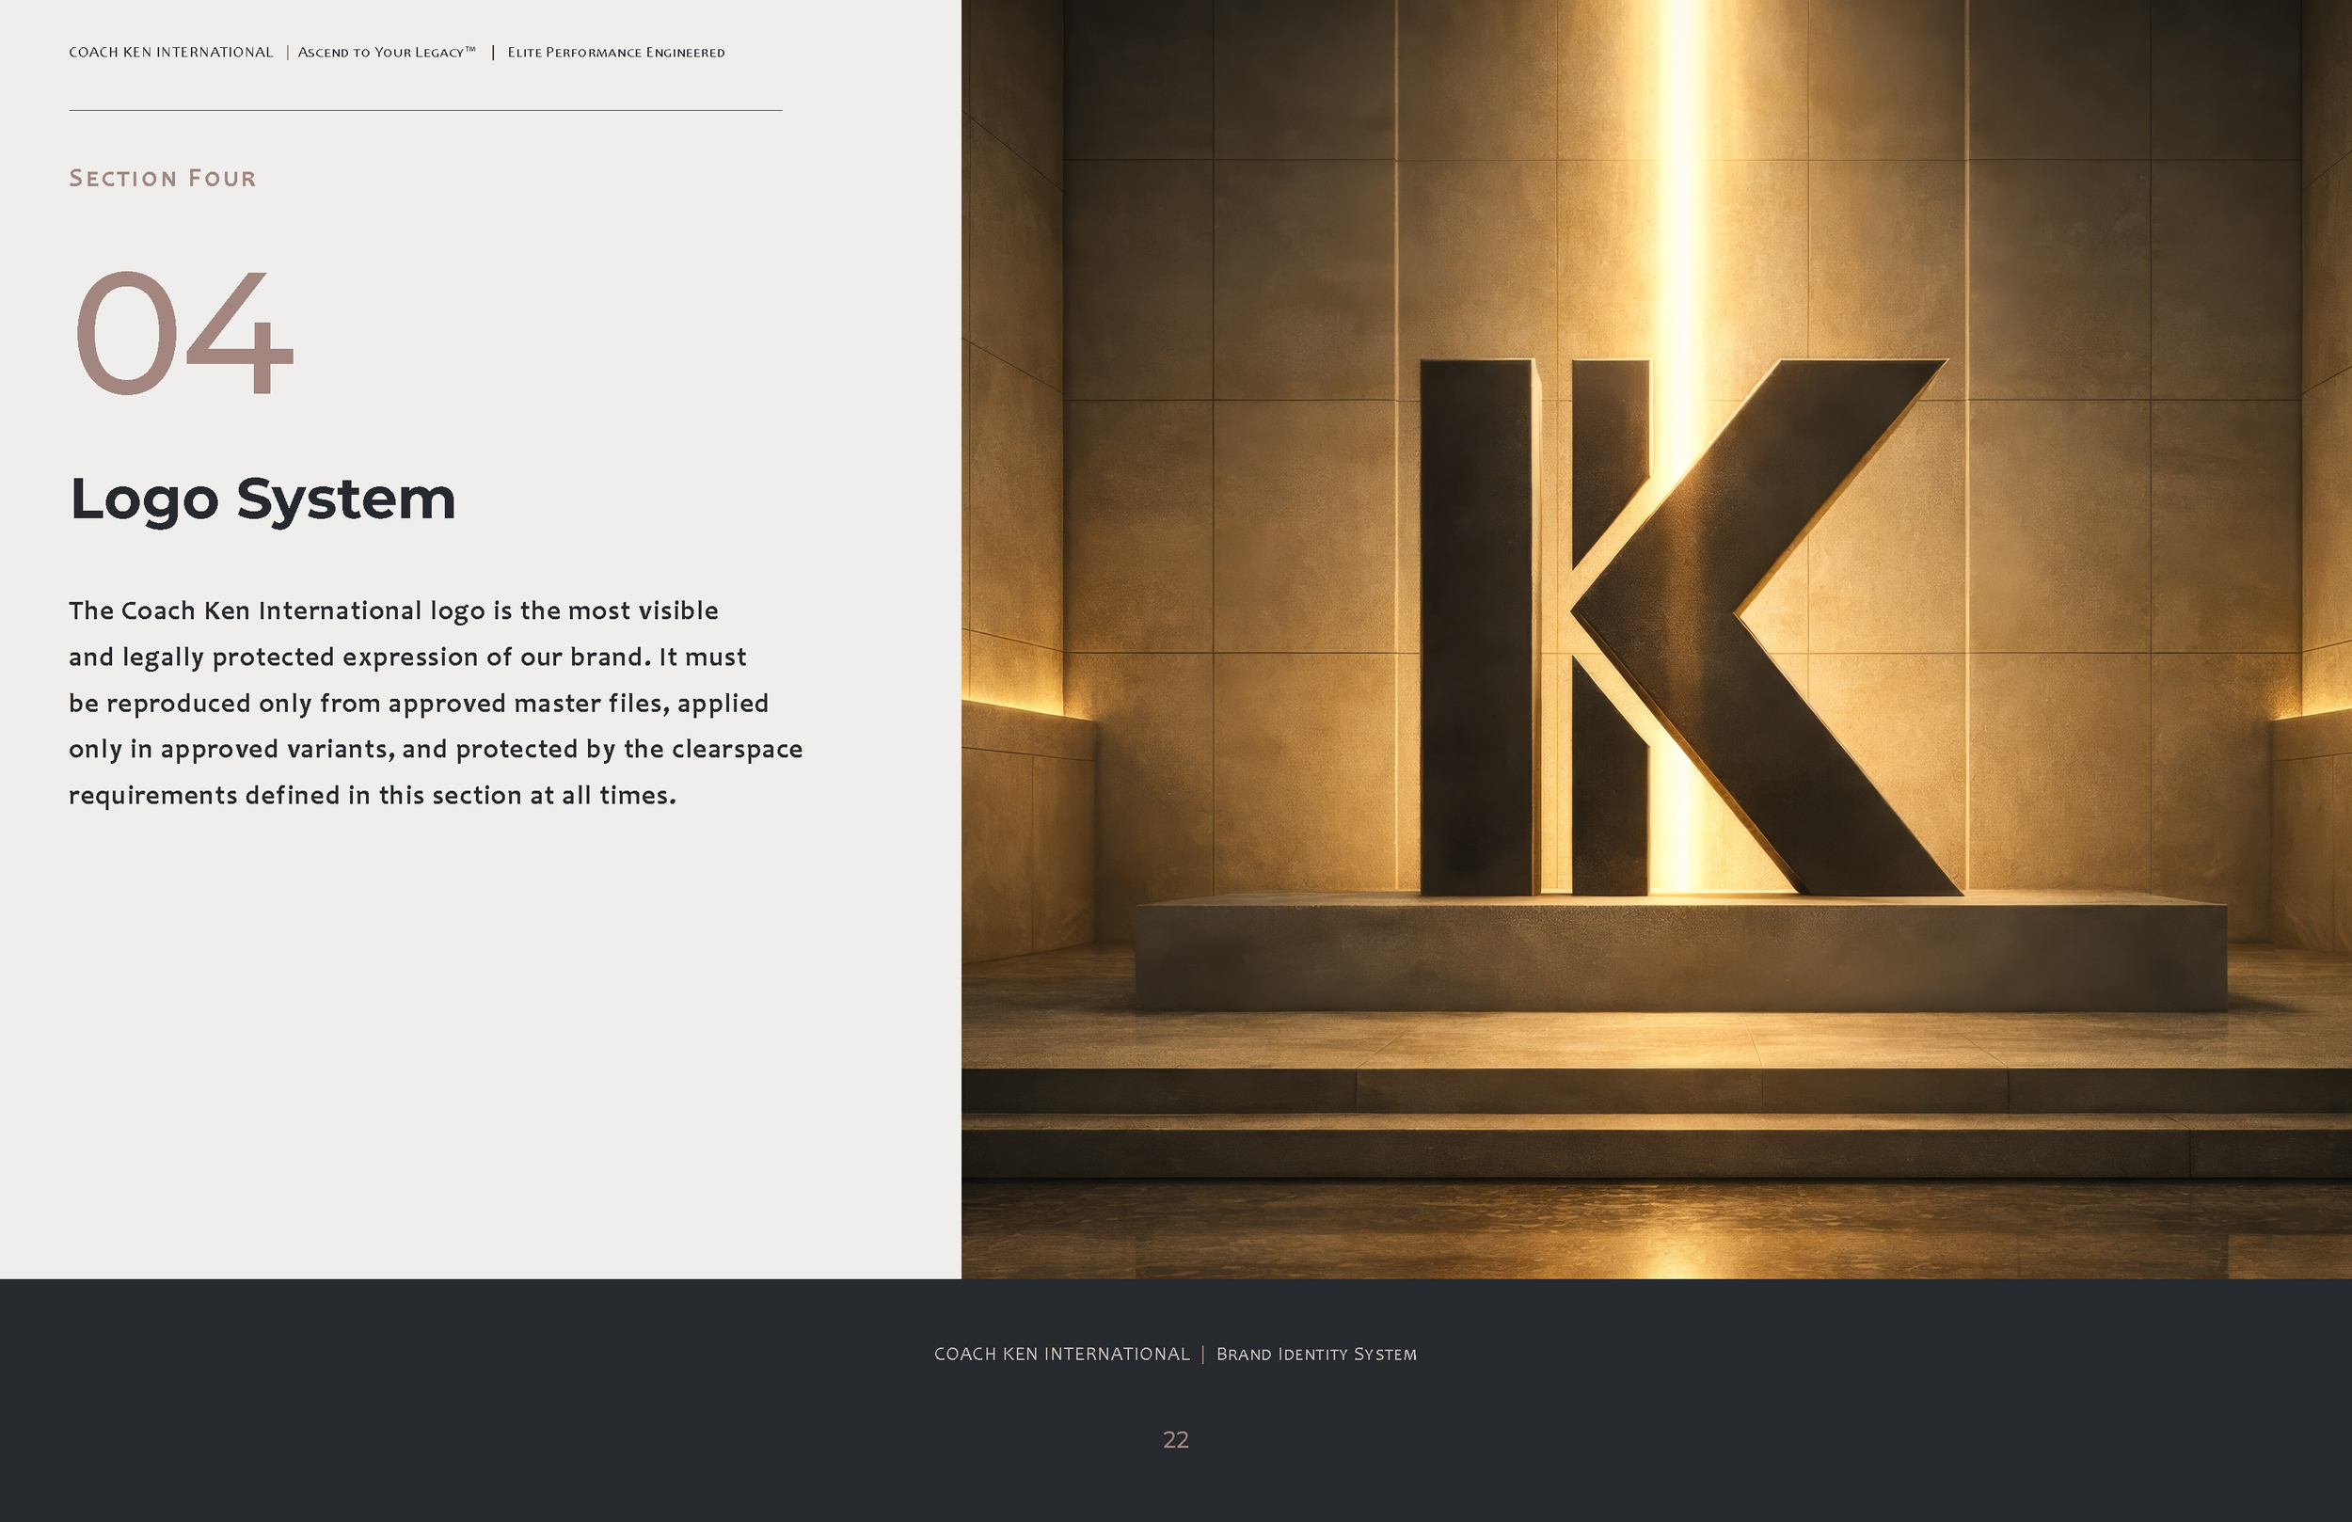
Task: Click the footer 'COACH KEN INTERNATIONAL' text
Action: click(1062, 1354)
